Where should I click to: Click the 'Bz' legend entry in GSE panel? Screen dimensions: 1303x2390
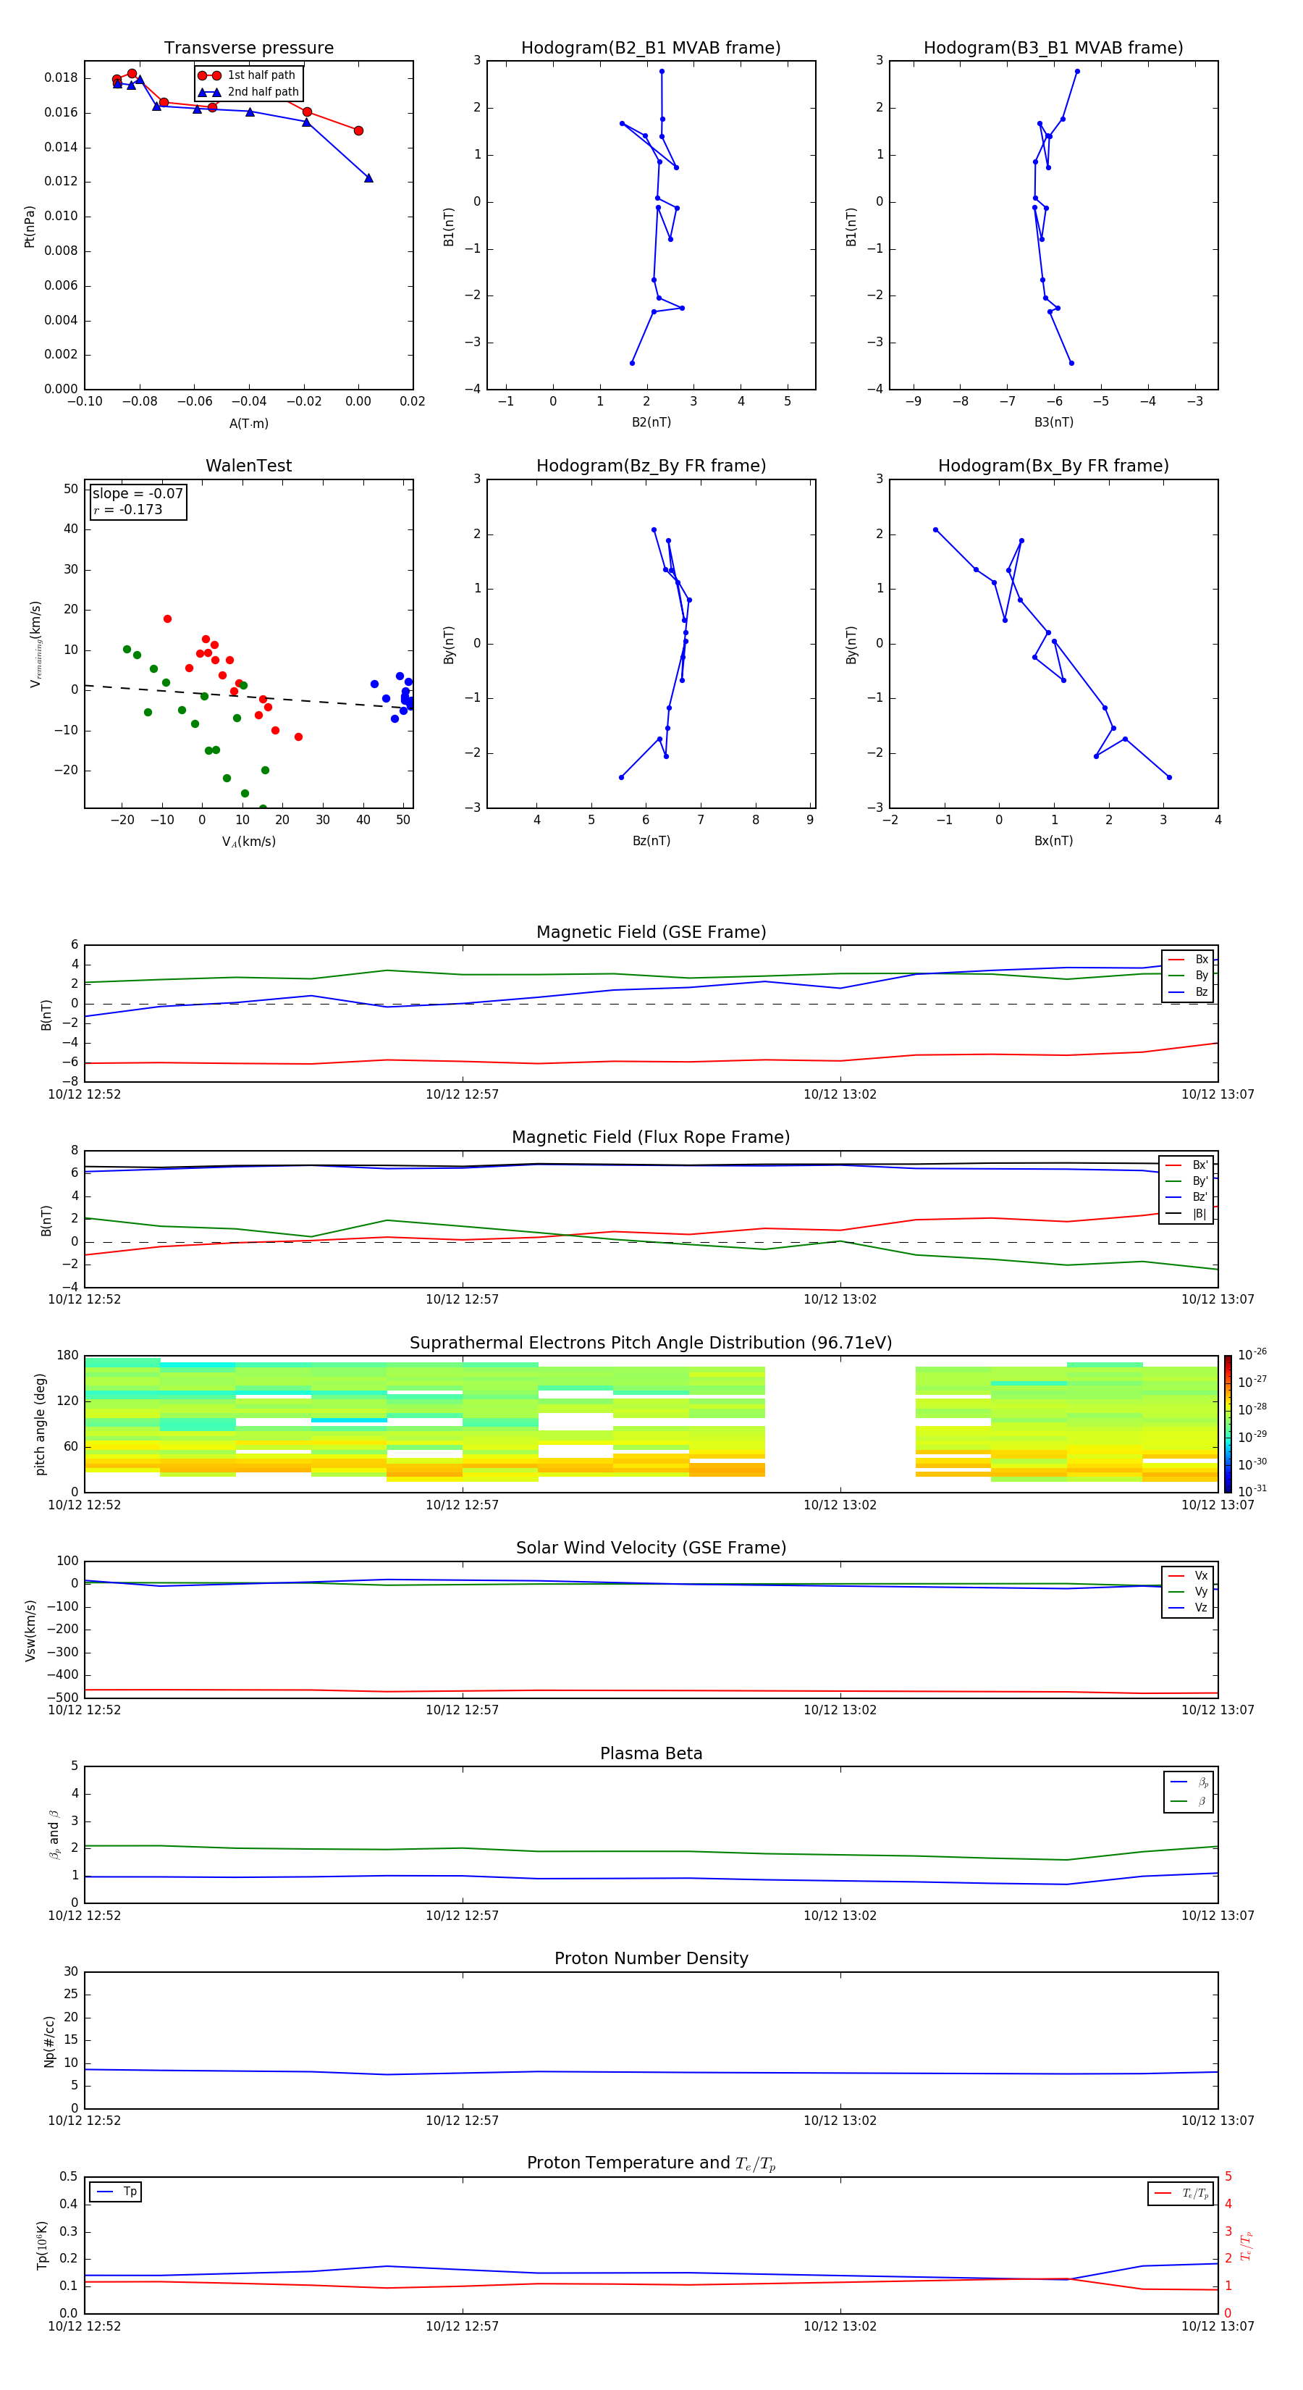[x=1188, y=993]
